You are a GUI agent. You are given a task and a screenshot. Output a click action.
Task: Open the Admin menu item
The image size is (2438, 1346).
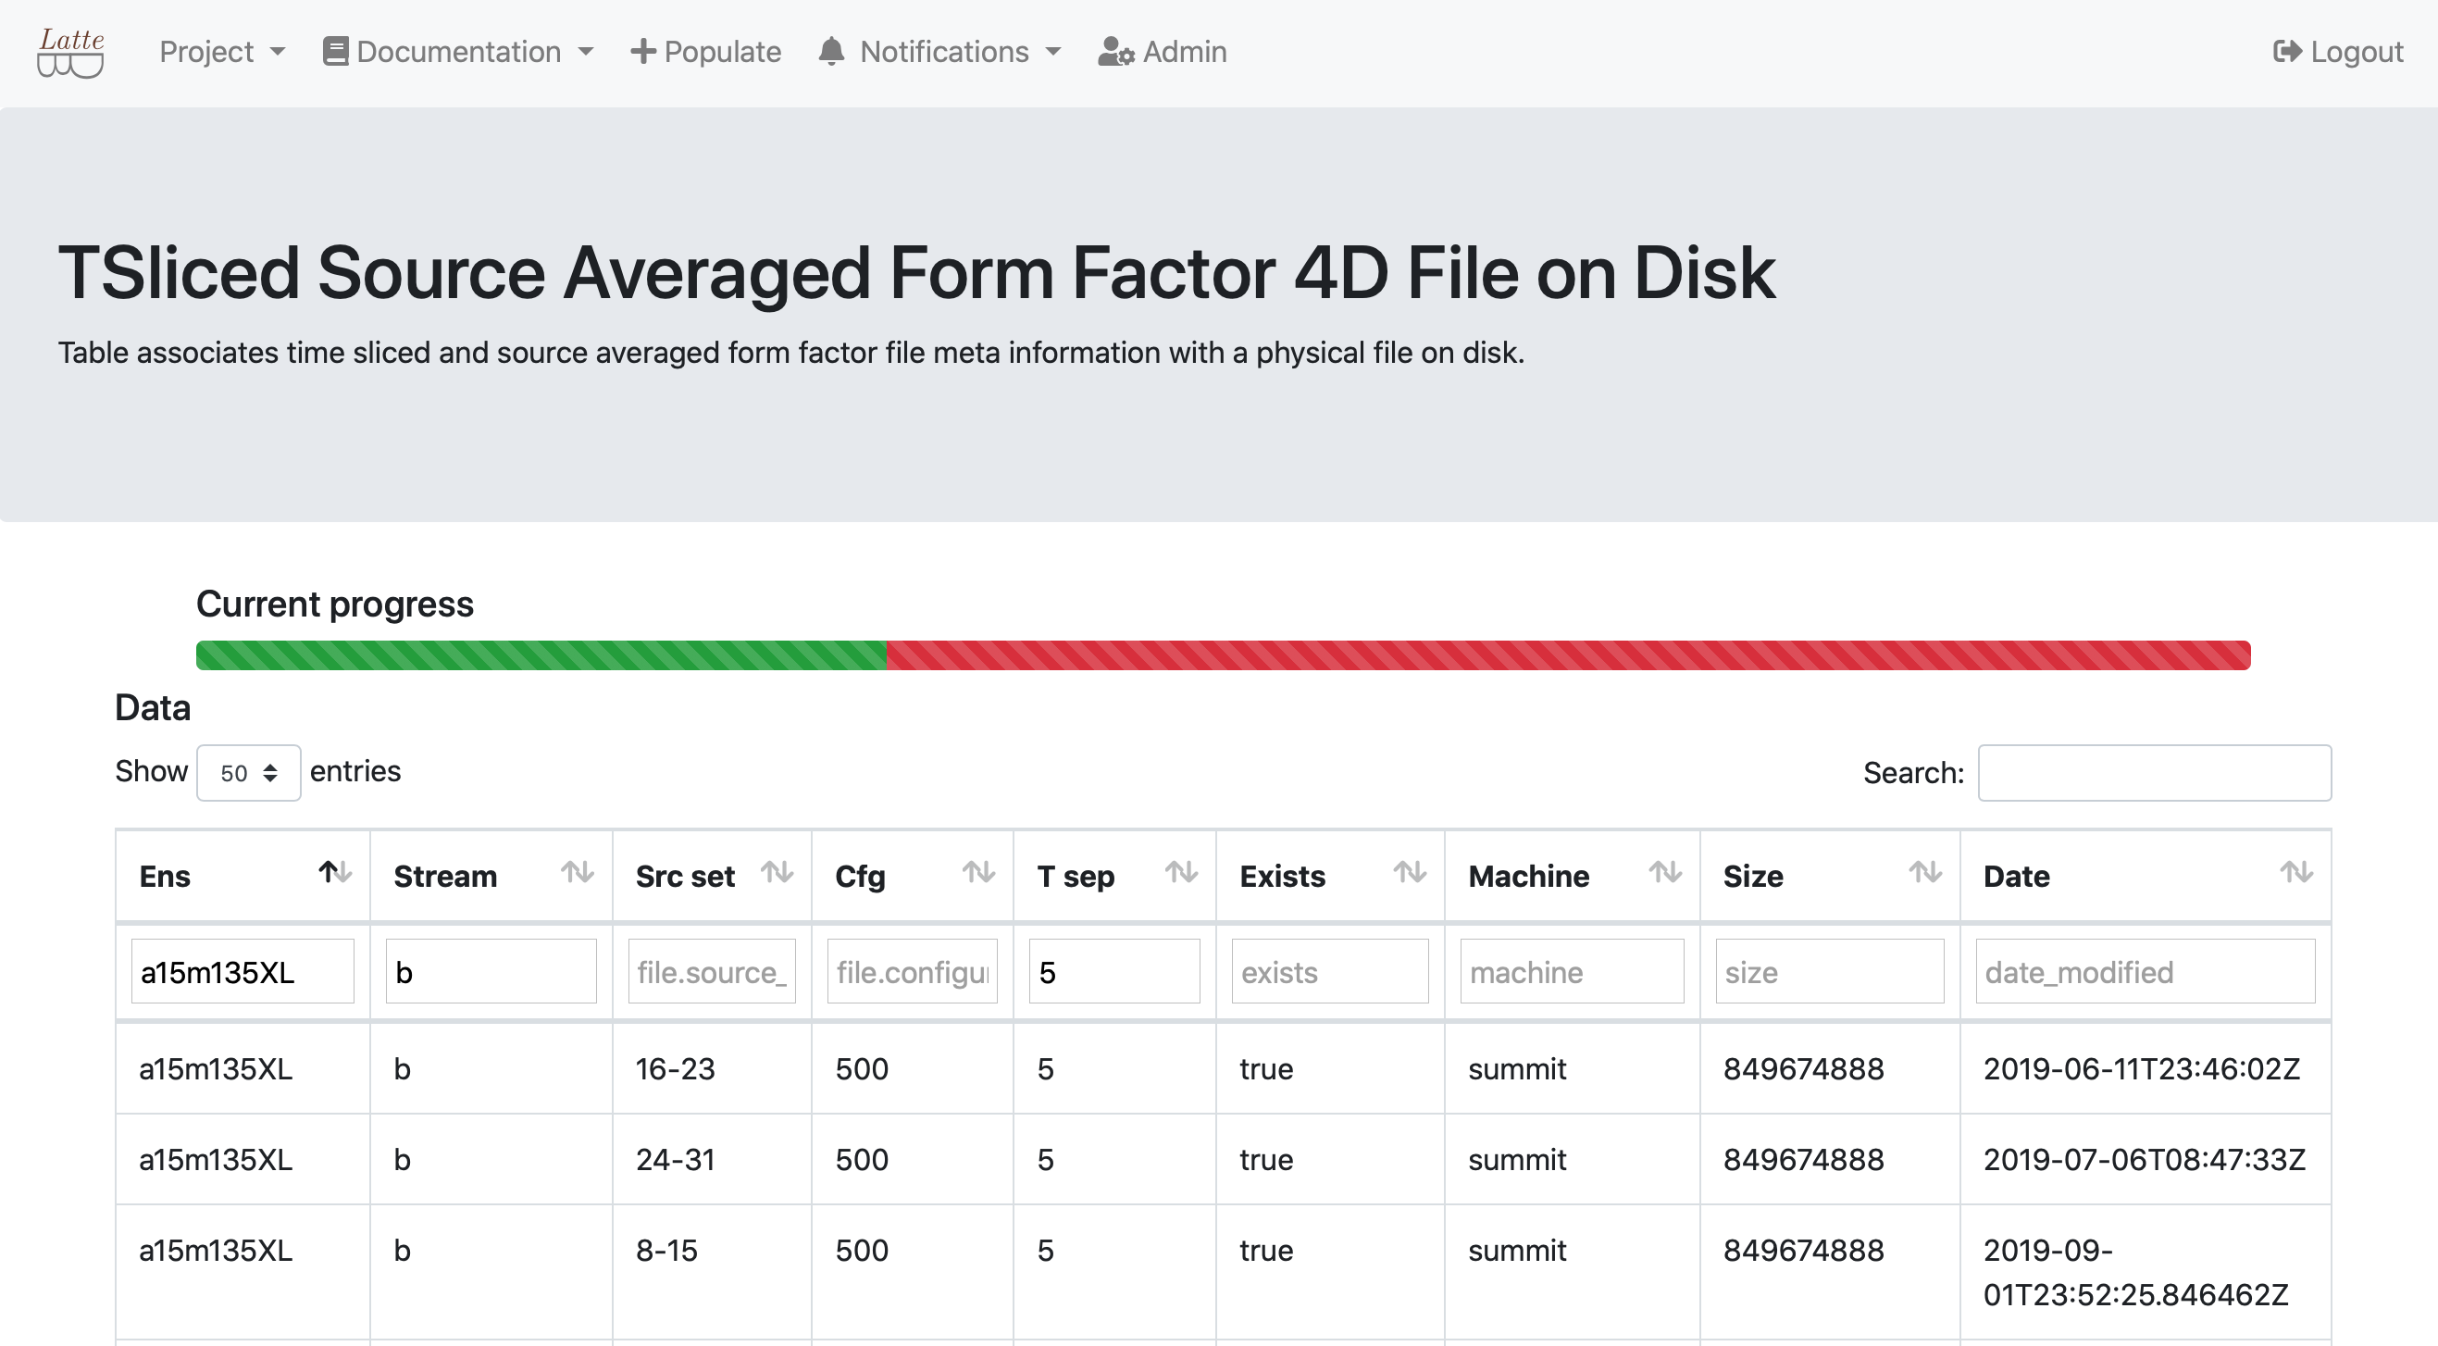pyautogui.click(x=1184, y=51)
